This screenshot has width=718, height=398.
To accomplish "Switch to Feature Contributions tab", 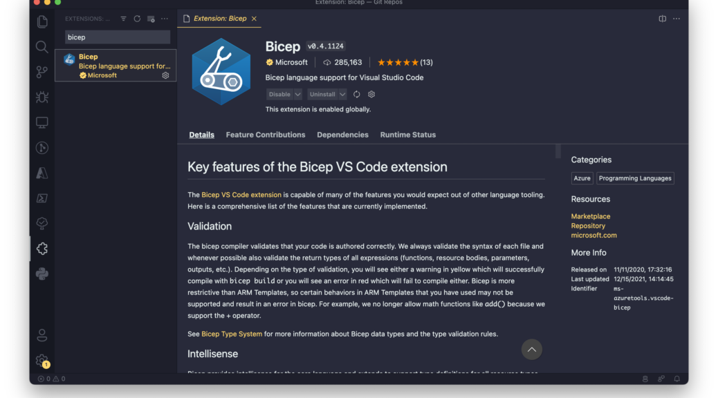I will [x=266, y=135].
